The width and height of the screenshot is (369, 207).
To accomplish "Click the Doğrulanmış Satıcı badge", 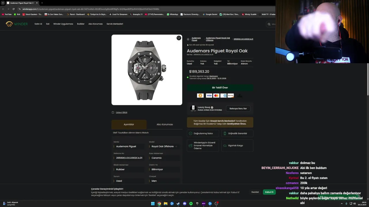I will (x=203, y=133).
